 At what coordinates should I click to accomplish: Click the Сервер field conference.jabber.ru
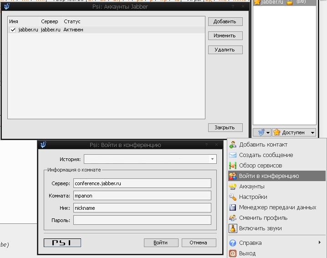(x=142, y=183)
